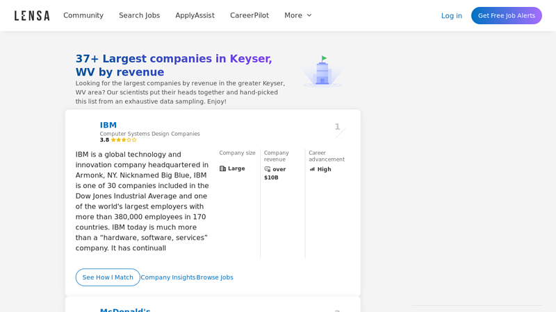Click the LENSA logo
Screen dimensions: 556x312
32,15
